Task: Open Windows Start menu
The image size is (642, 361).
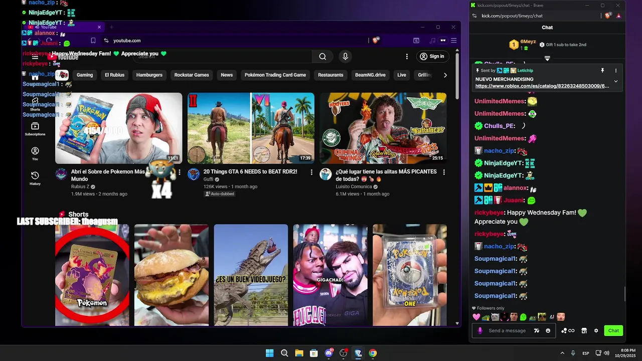Action: [x=270, y=353]
